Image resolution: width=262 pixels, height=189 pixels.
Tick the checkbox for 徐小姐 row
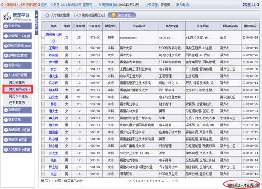tap(43, 146)
